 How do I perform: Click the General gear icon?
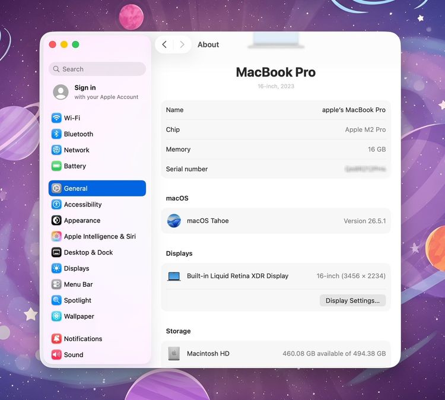(56, 188)
